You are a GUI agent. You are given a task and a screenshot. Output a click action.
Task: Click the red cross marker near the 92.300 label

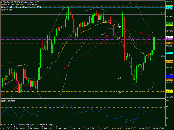point(157,43)
